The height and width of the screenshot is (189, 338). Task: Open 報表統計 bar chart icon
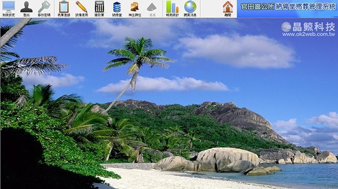coord(173,9)
